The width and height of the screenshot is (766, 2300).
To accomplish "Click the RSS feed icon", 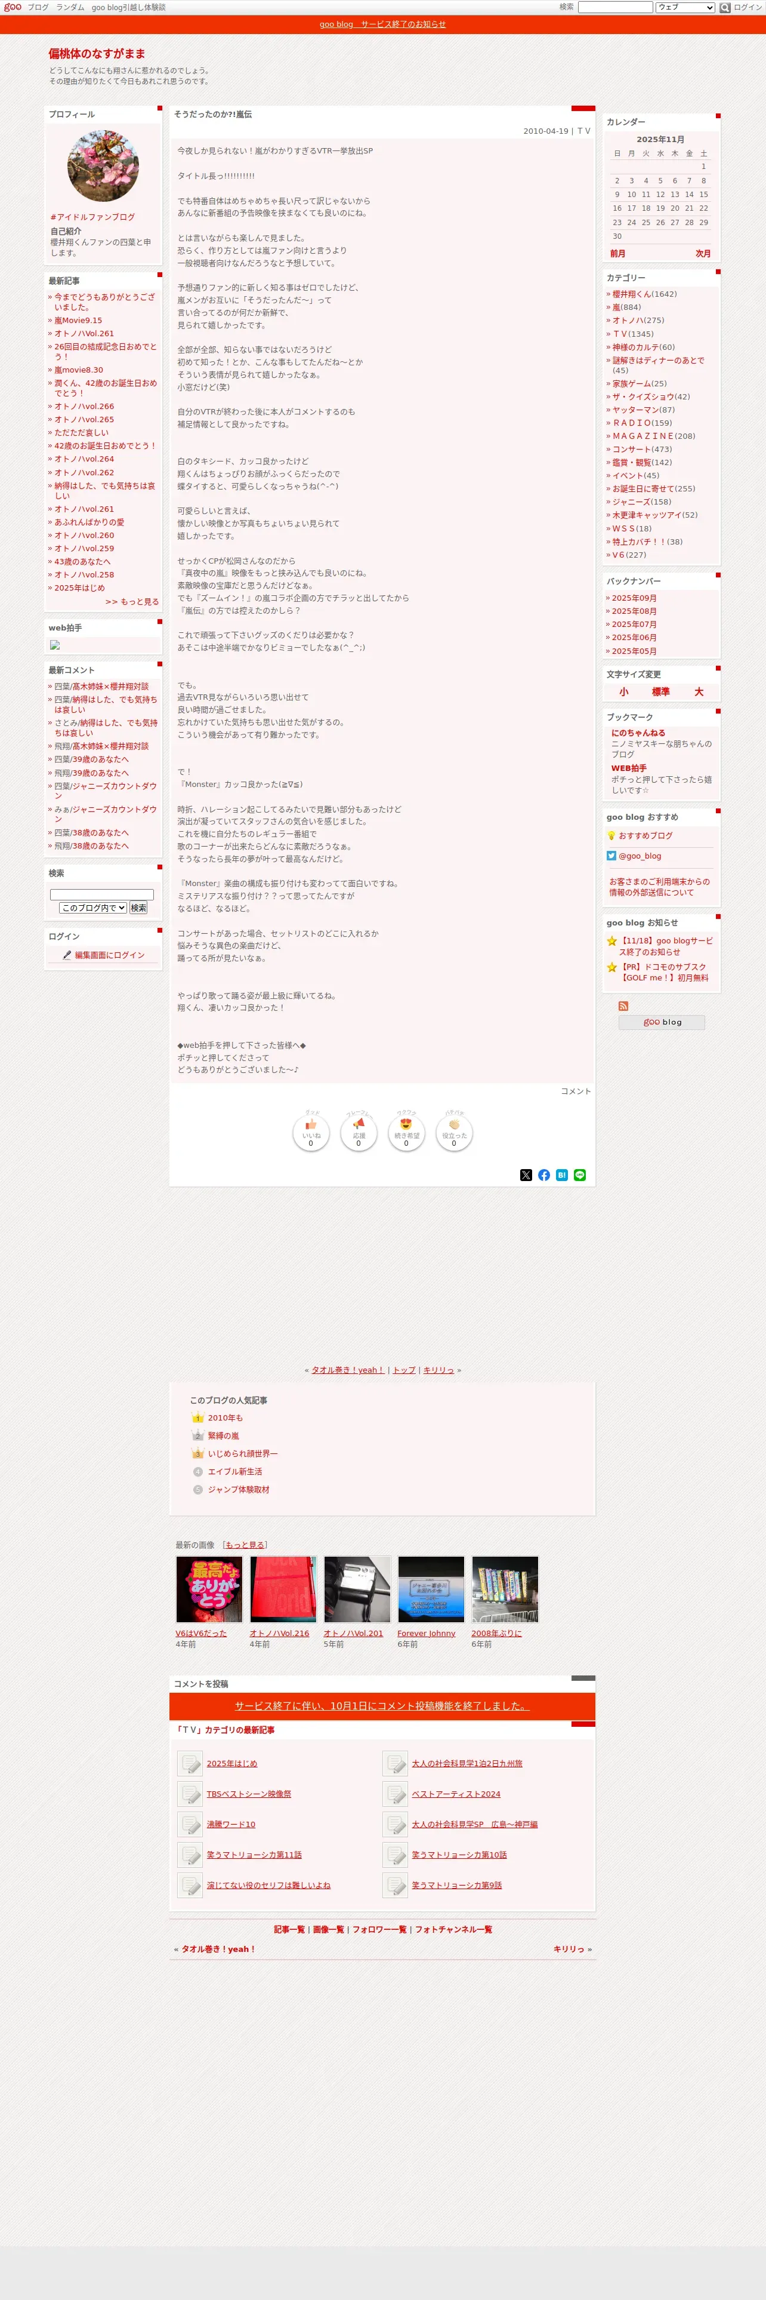I will pos(623,1006).
